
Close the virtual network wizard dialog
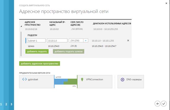click(x=166, y=3)
